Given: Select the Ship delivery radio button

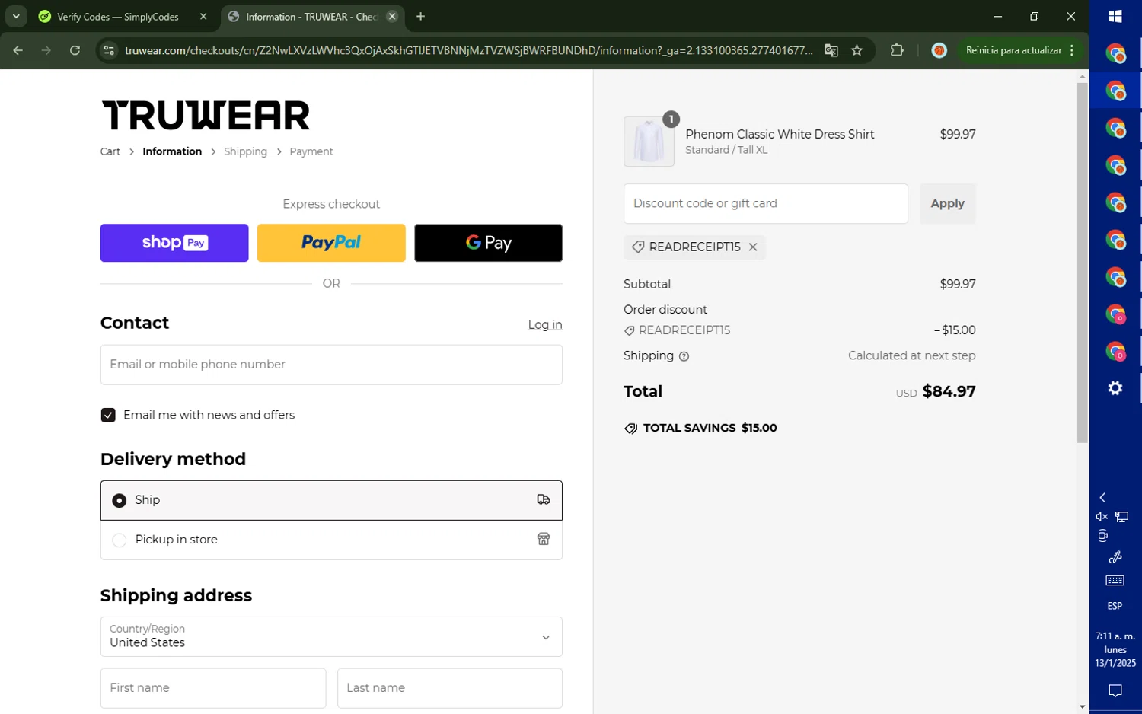Looking at the screenshot, I should point(120,500).
